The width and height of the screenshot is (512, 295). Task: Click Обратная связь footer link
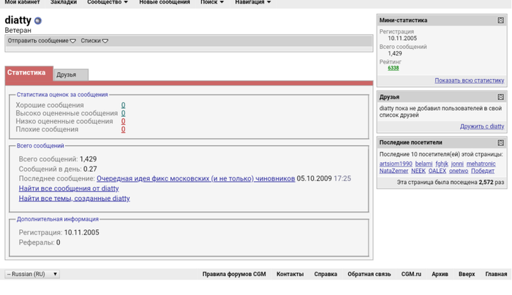click(369, 274)
